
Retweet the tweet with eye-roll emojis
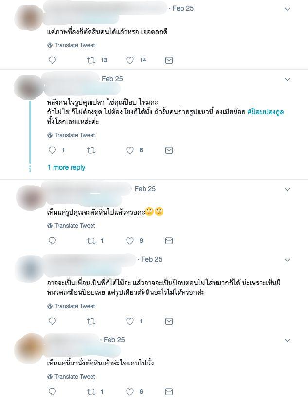[91, 241]
